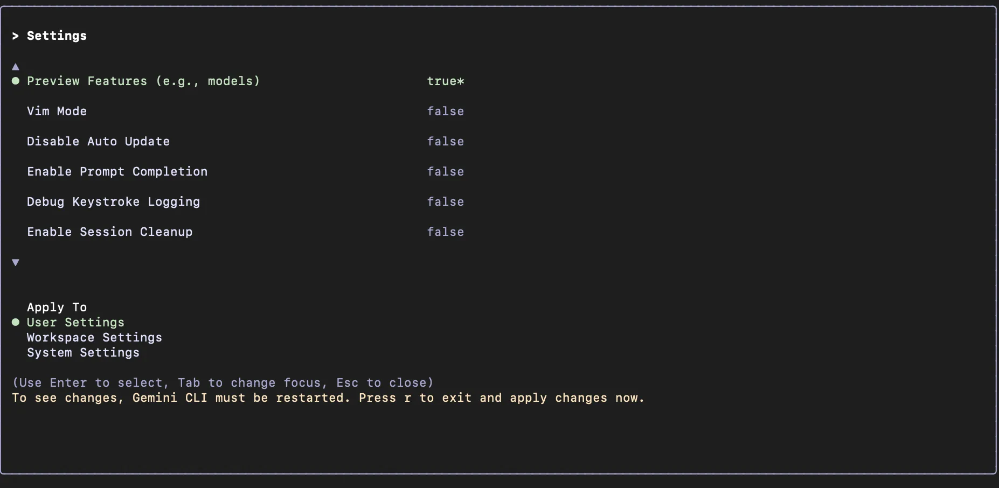The height and width of the screenshot is (488, 999).
Task: Click the green bullet beside User Settings
Action: [x=16, y=322]
